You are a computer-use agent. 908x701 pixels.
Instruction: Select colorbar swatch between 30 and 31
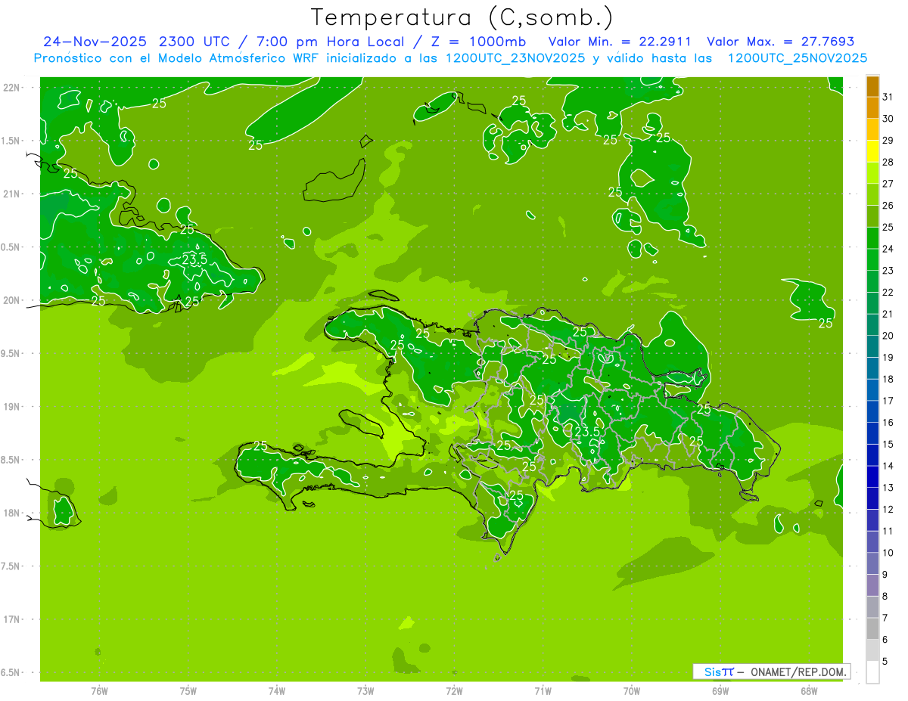coord(872,108)
